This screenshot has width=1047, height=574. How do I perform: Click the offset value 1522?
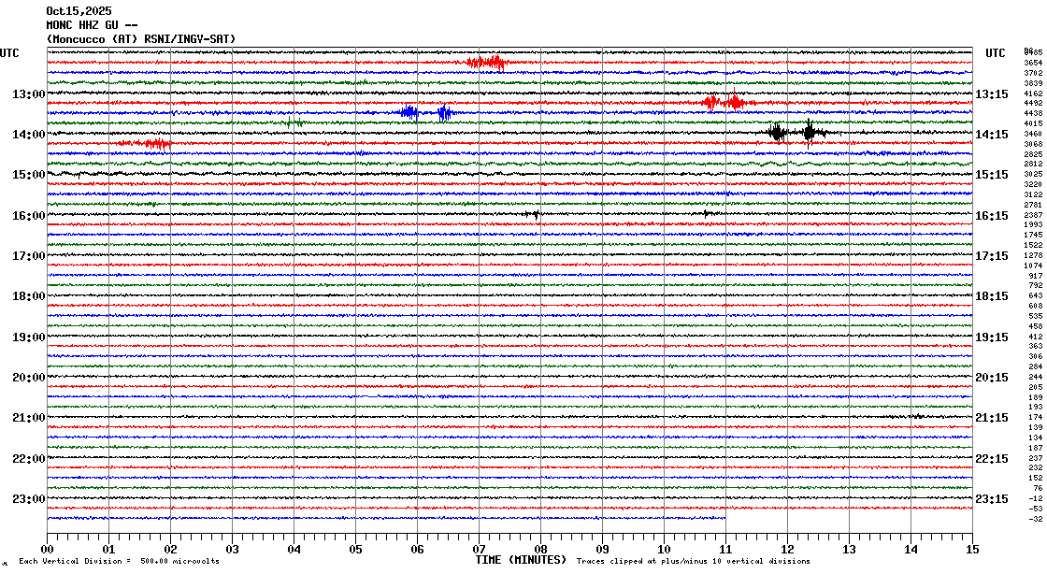[x=1033, y=246]
